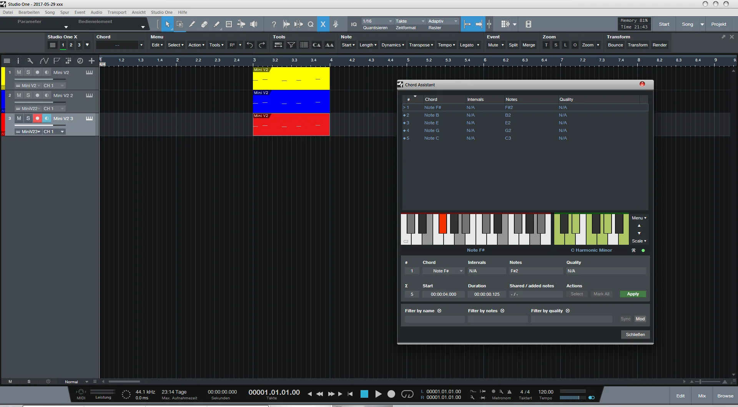Open the Scale dropdown in Chord Assistant

pos(639,241)
